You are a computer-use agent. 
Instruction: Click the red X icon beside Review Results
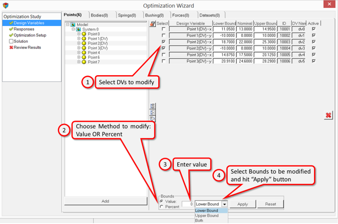point(11,47)
